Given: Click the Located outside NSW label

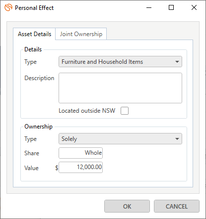Looking at the screenshot, I should pyautogui.click(x=87, y=111).
